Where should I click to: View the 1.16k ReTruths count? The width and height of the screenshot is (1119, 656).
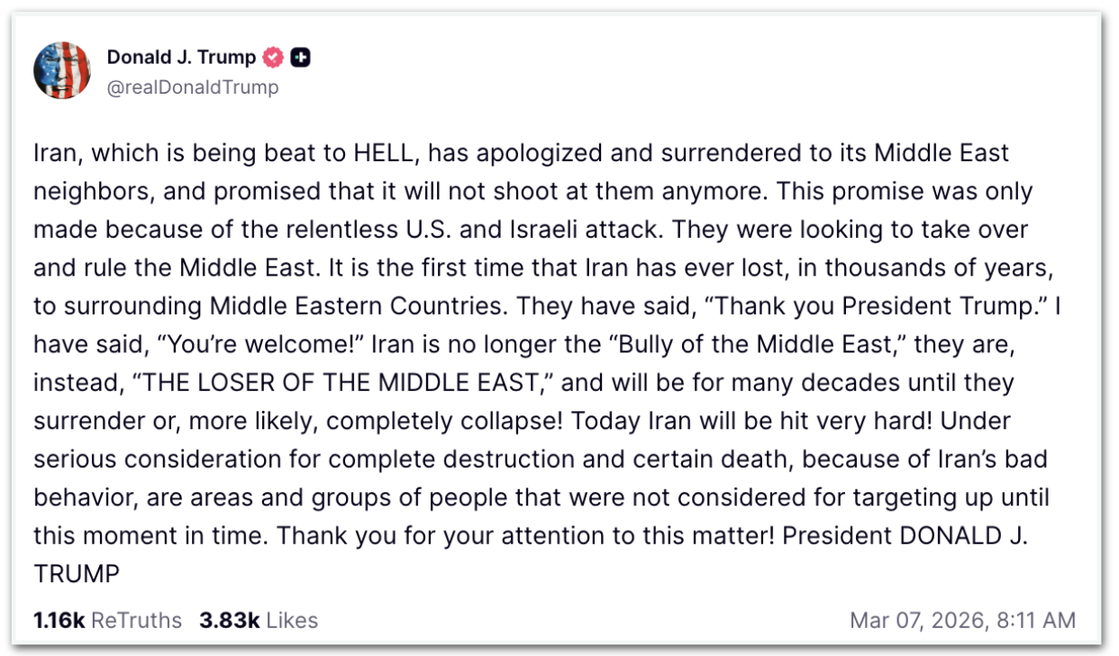(x=59, y=621)
